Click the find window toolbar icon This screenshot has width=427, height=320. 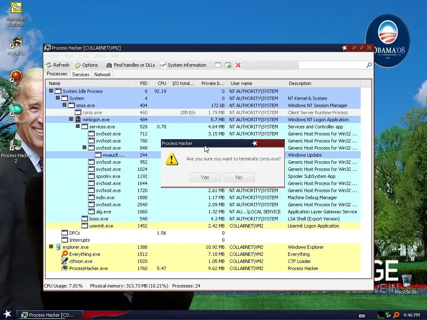point(218,65)
